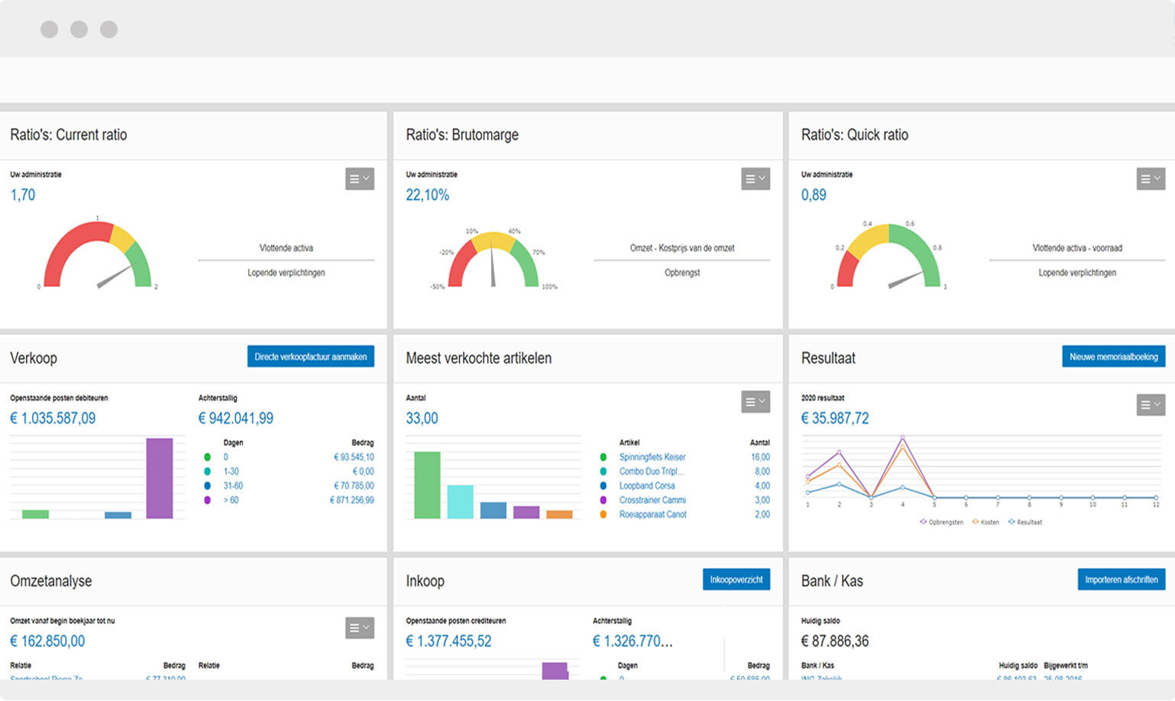Open the Brutomarge widget menu dropdown
This screenshot has width=1175, height=701.
click(x=756, y=179)
